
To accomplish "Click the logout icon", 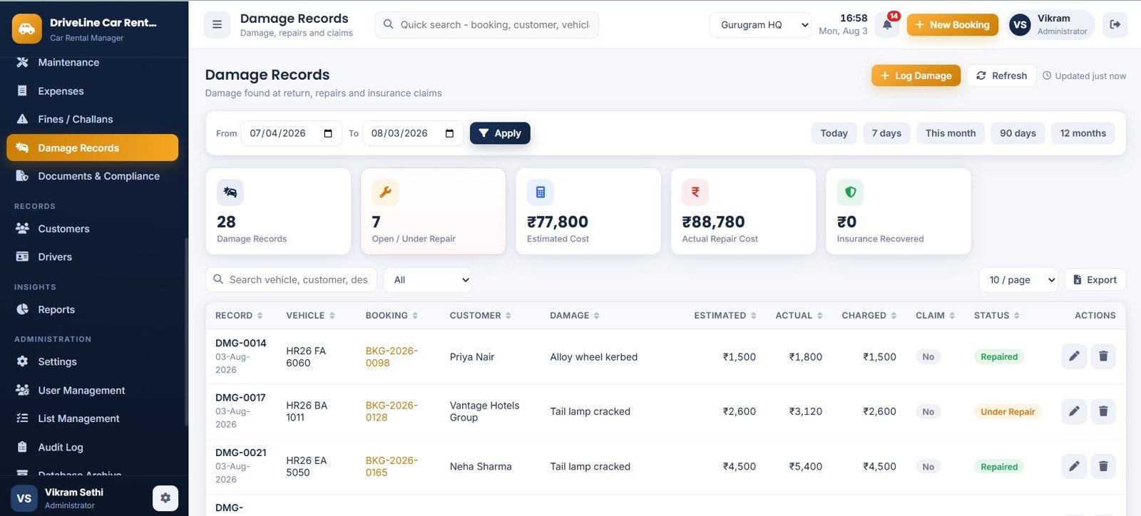I will (1115, 24).
